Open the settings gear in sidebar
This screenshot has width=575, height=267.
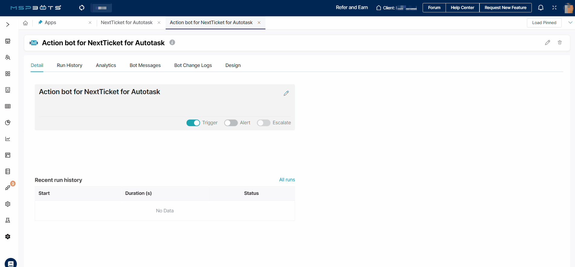[8, 204]
